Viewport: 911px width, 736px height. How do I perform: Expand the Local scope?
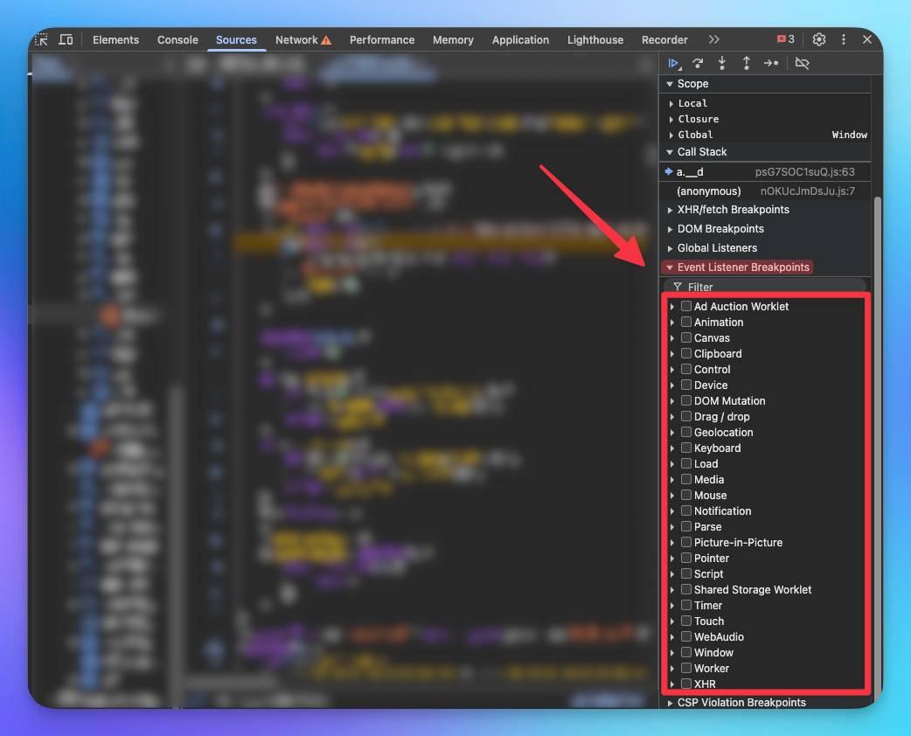point(671,103)
